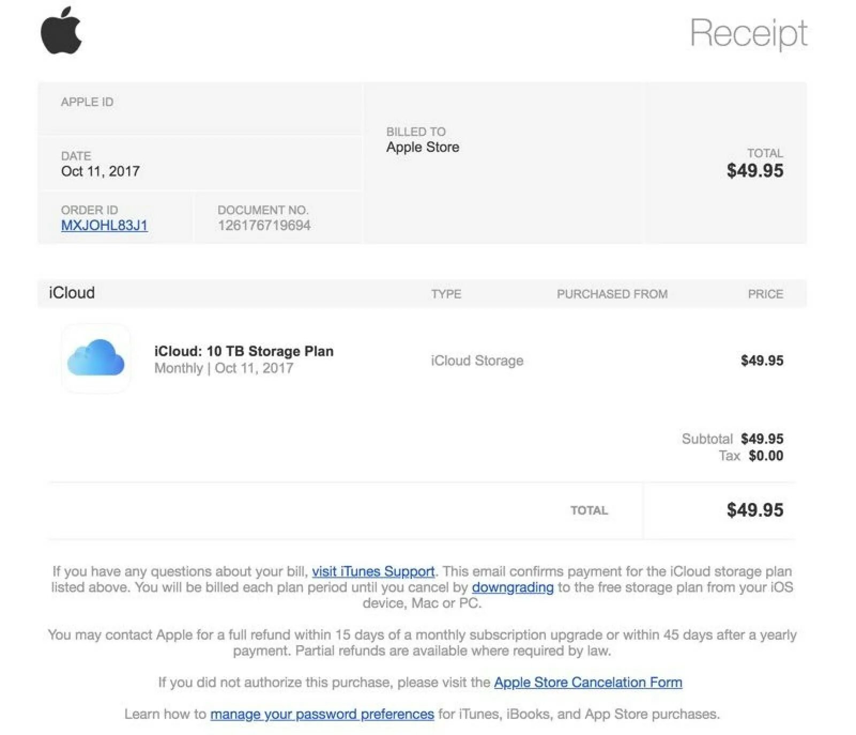
Task: Click the iCloud: 10 TB Storage Plan title
Action: tap(244, 351)
